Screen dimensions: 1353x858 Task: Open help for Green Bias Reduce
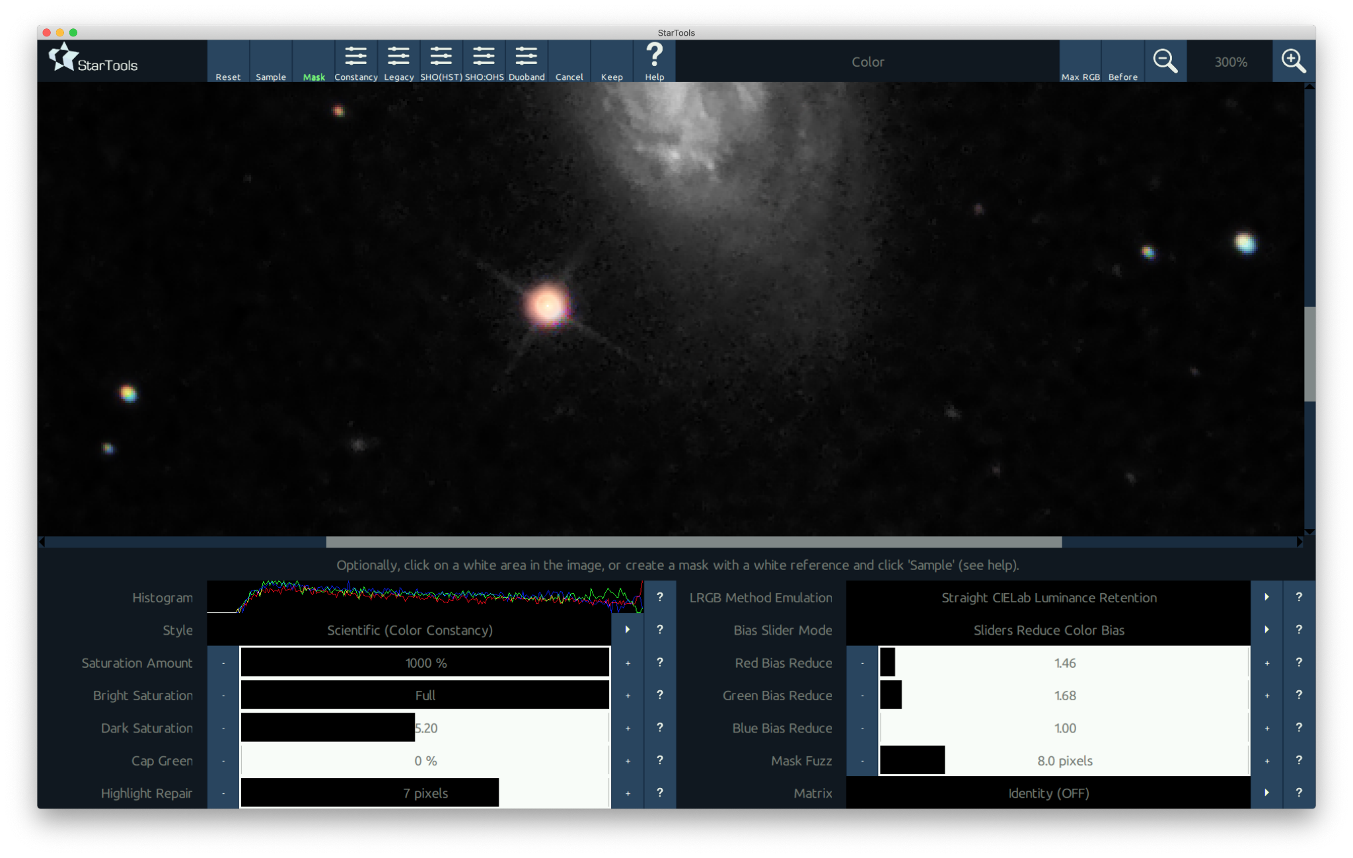coord(1299,695)
